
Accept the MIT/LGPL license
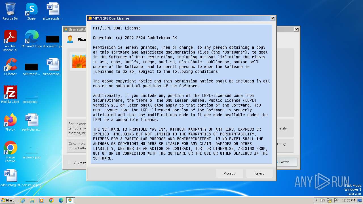[x=229, y=173]
